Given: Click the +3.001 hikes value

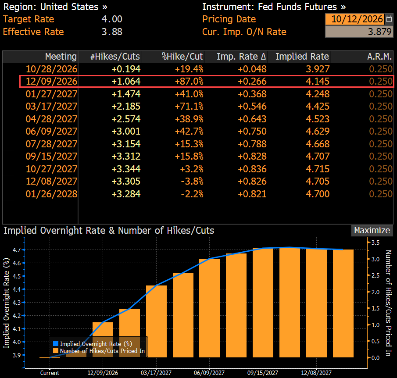Looking at the screenshot, I should (x=126, y=132).
